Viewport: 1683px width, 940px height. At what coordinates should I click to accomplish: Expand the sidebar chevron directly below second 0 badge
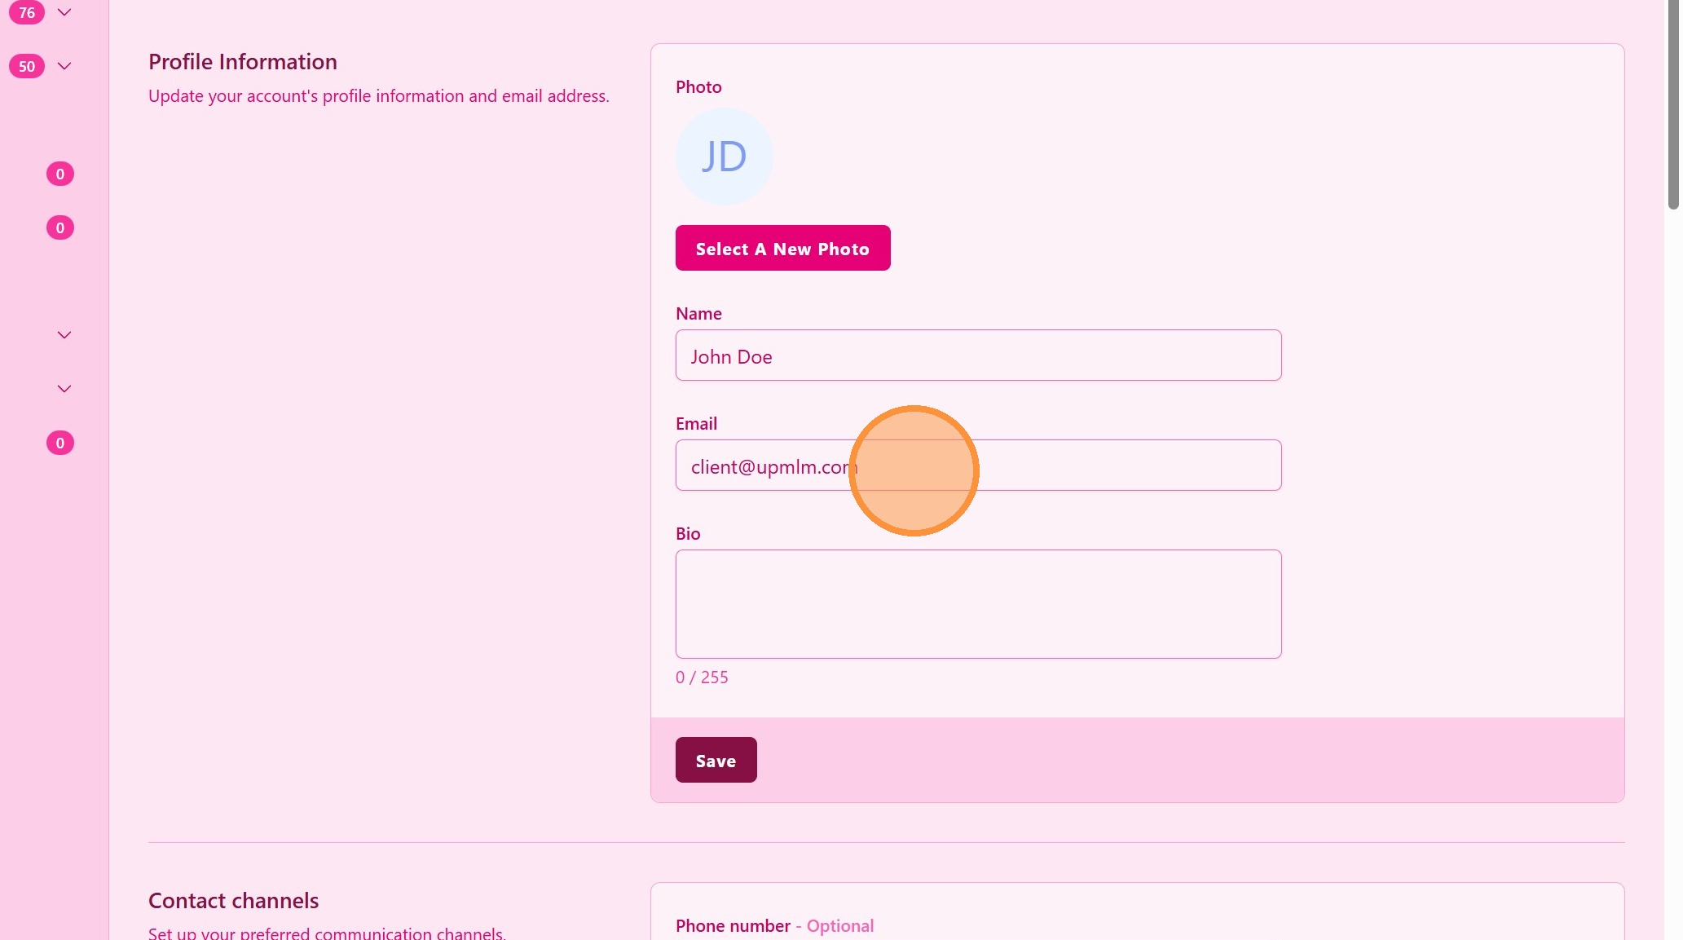(64, 335)
